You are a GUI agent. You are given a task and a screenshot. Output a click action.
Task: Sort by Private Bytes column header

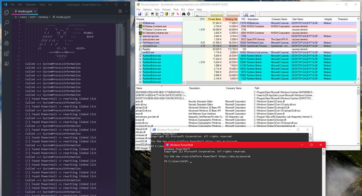tap(214, 19)
